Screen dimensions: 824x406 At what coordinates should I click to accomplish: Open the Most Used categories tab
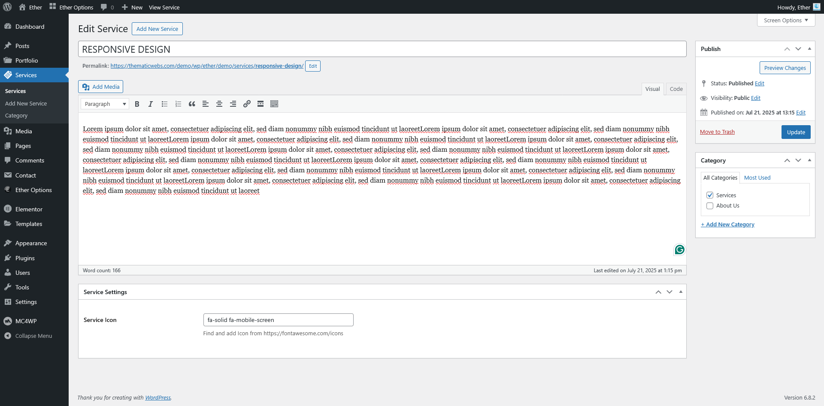tap(757, 177)
